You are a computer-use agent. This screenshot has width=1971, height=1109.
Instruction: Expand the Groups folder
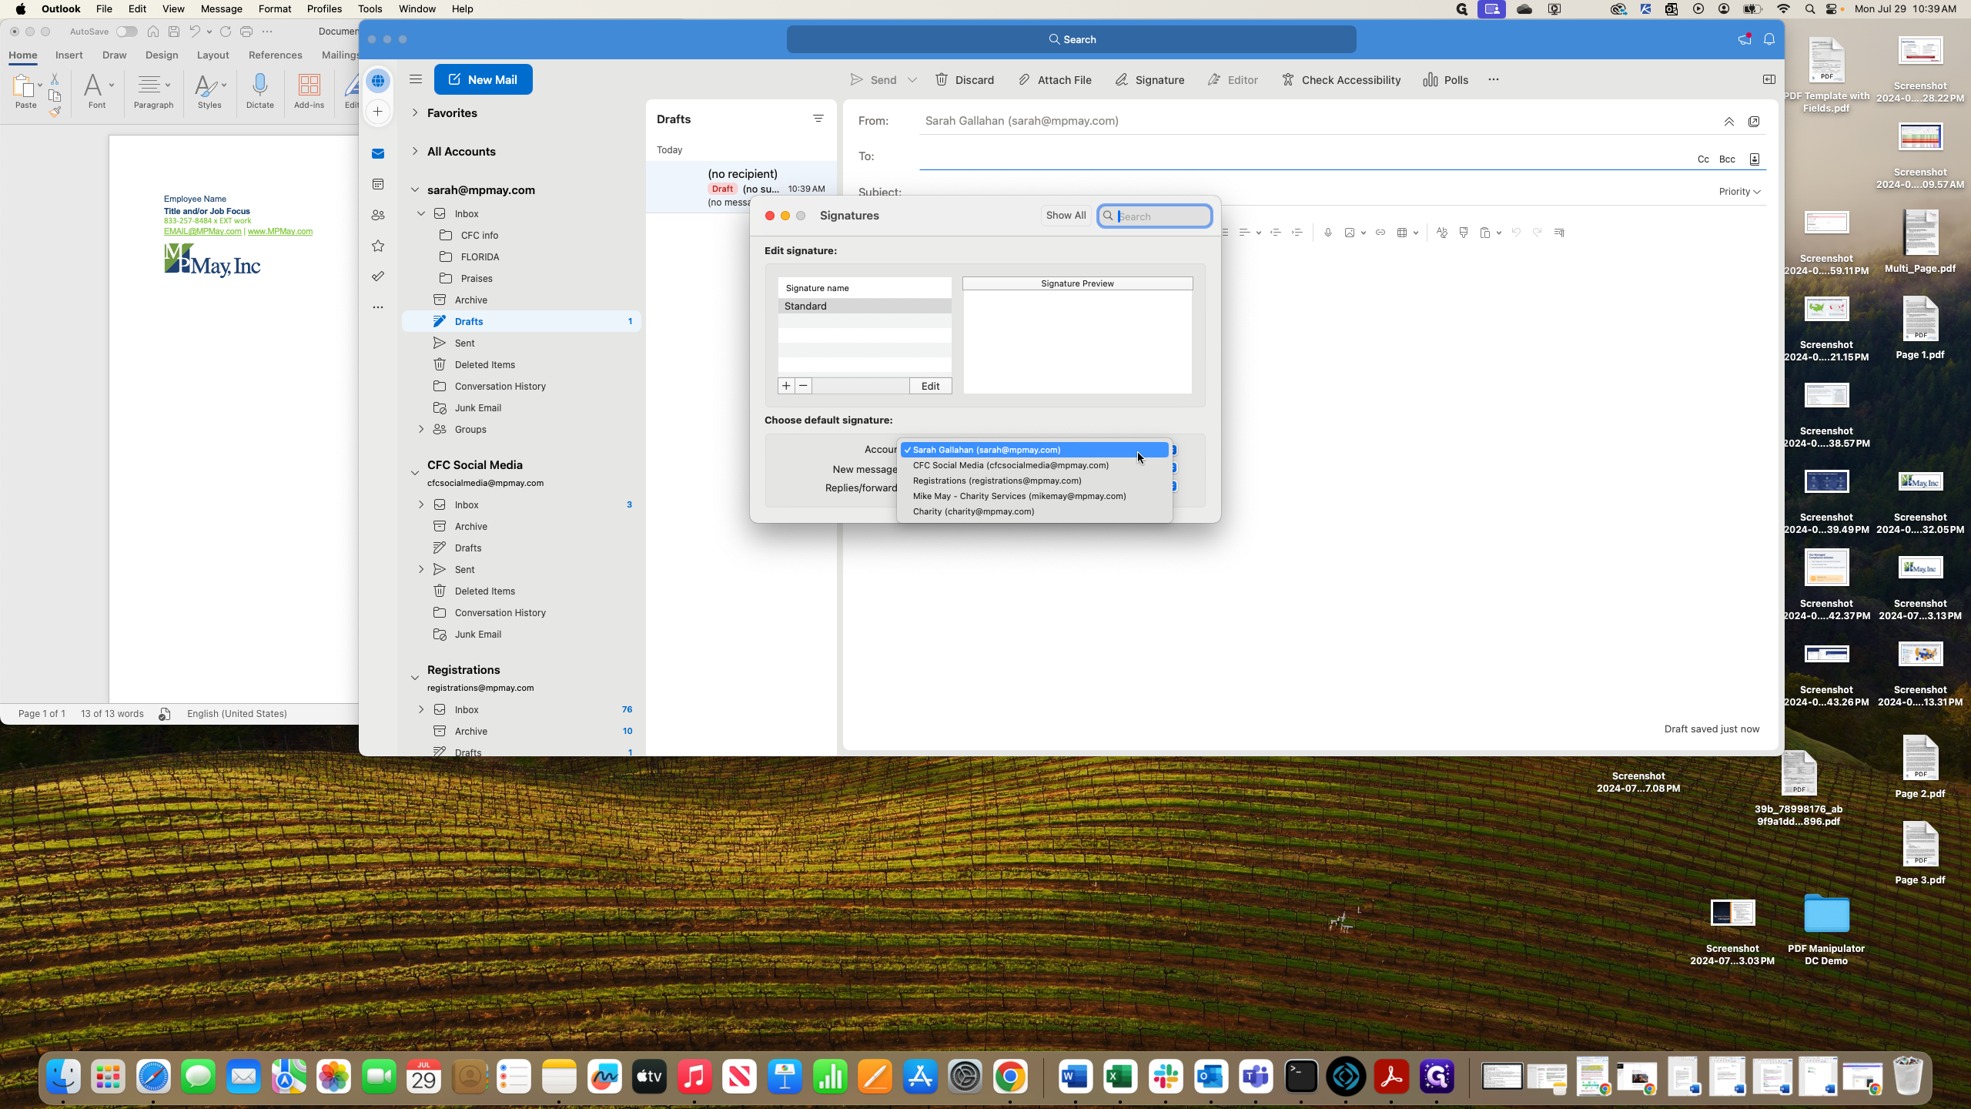click(421, 429)
